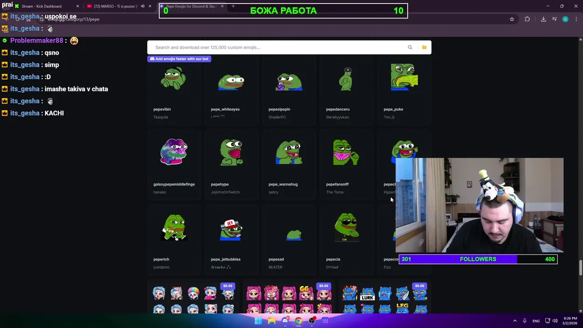Open The Toros author link
583x328 pixels.
pyautogui.click(x=335, y=192)
